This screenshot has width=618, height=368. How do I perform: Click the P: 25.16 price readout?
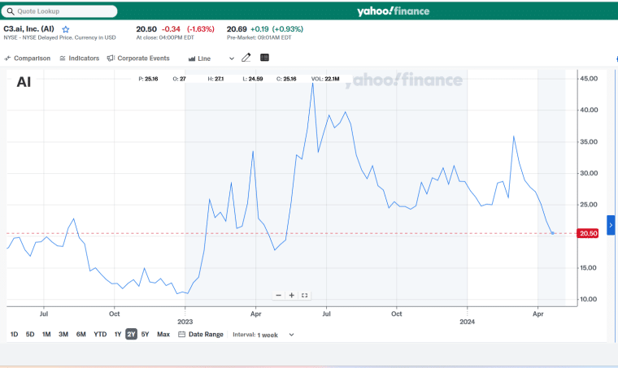(x=148, y=79)
